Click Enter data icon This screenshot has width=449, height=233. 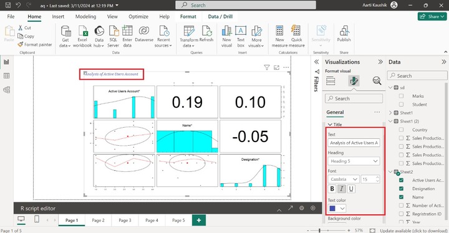point(127,36)
